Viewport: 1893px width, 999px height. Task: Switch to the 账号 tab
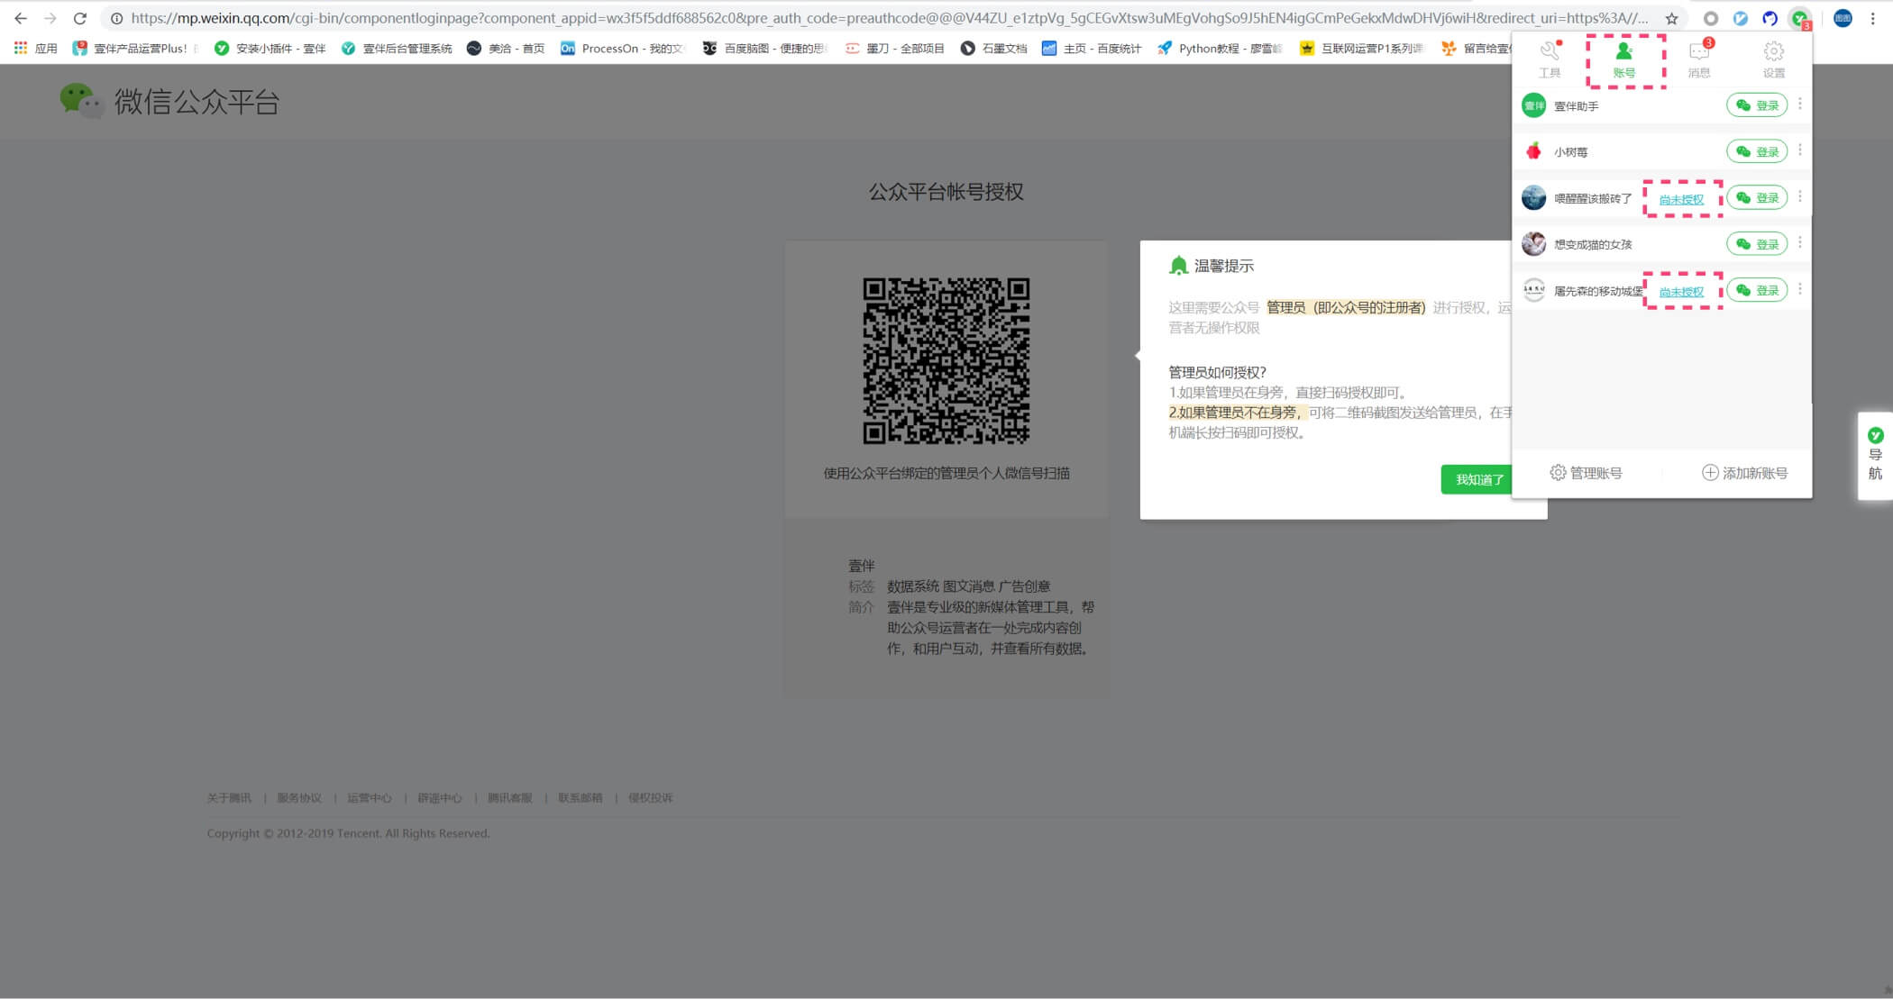[x=1624, y=60]
